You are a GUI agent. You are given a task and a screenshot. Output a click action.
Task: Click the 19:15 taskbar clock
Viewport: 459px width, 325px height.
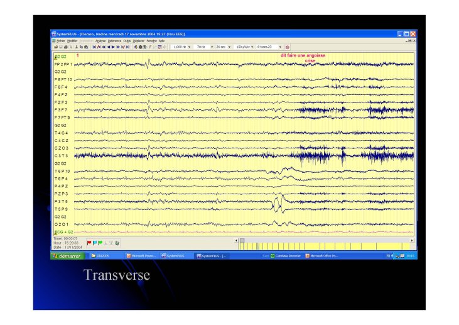(410, 256)
